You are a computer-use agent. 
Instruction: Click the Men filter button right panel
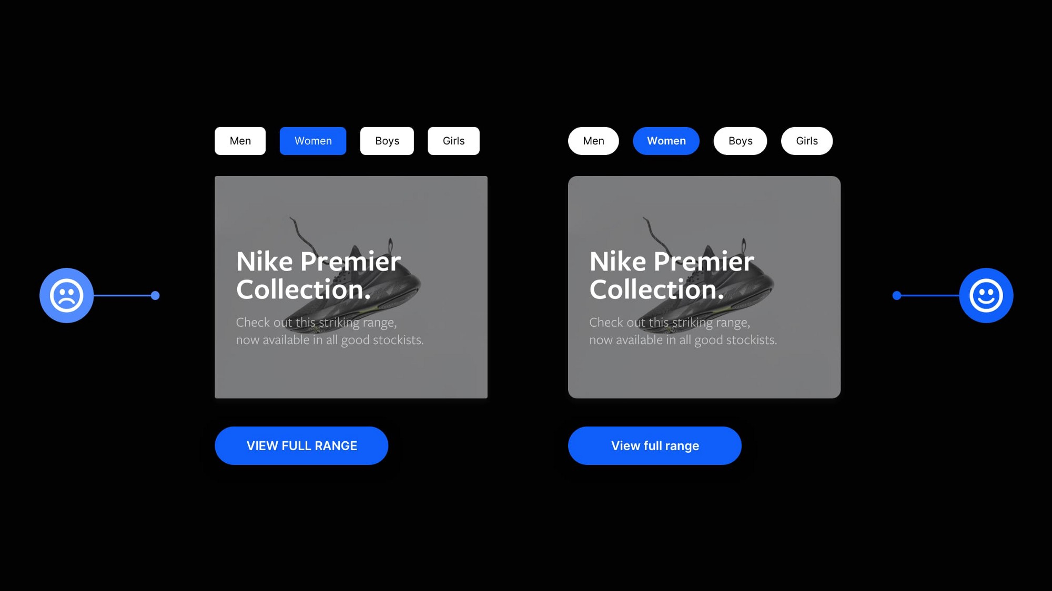coord(593,141)
